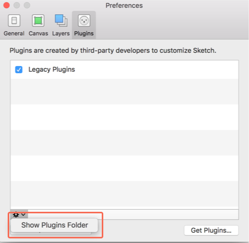The width and height of the screenshot is (249, 243).
Task: Click the Preferences window title
Action: [124, 6]
